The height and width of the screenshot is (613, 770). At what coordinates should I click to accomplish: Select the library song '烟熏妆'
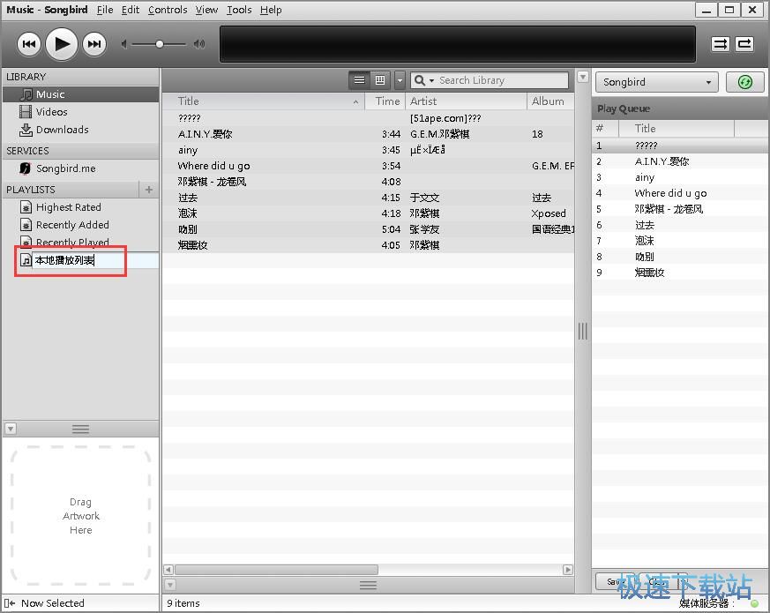(369, 245)
